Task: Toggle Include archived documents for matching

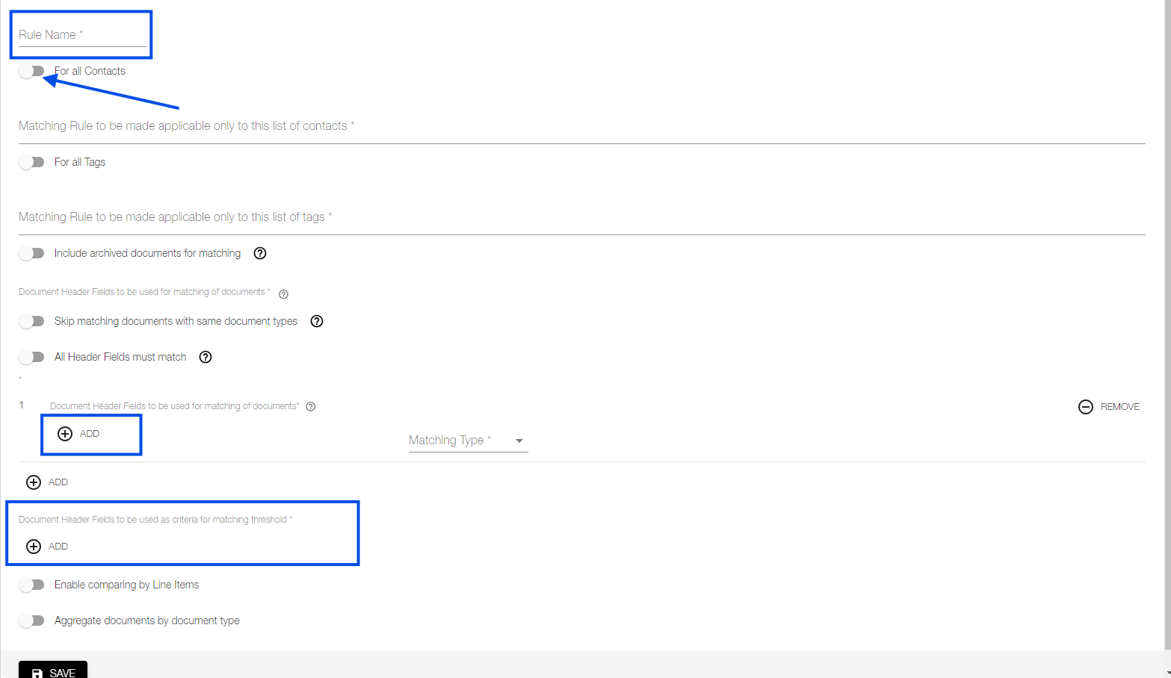Action: 32,253
